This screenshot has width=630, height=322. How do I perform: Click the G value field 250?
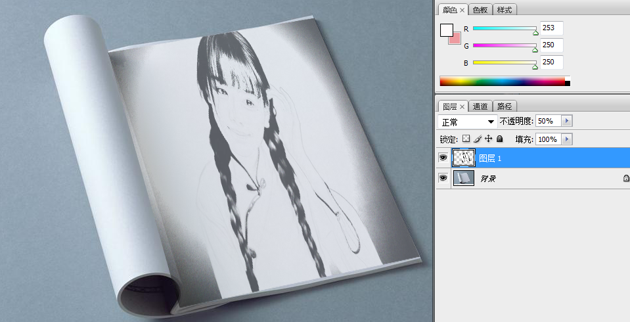[x=552, y=45]
